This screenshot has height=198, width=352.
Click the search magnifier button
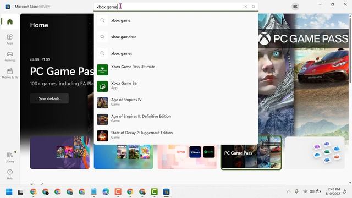click(254, 7)
